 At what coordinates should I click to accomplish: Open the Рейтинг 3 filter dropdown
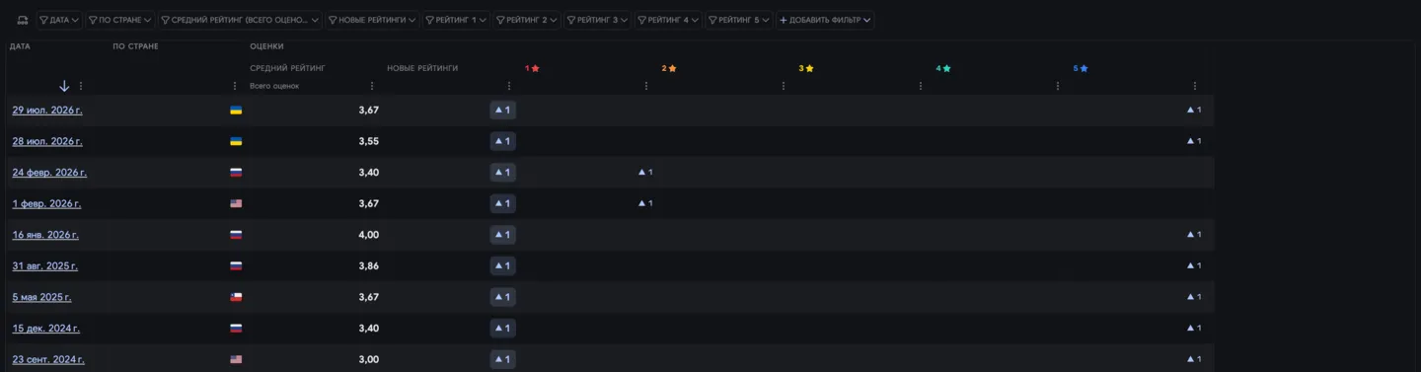click(598, 20)
